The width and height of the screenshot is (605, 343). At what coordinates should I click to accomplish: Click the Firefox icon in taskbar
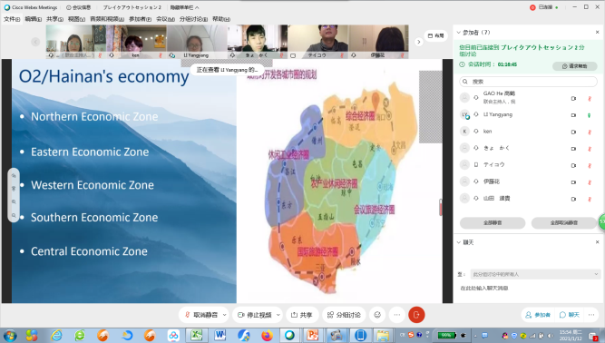pos(267,335)
